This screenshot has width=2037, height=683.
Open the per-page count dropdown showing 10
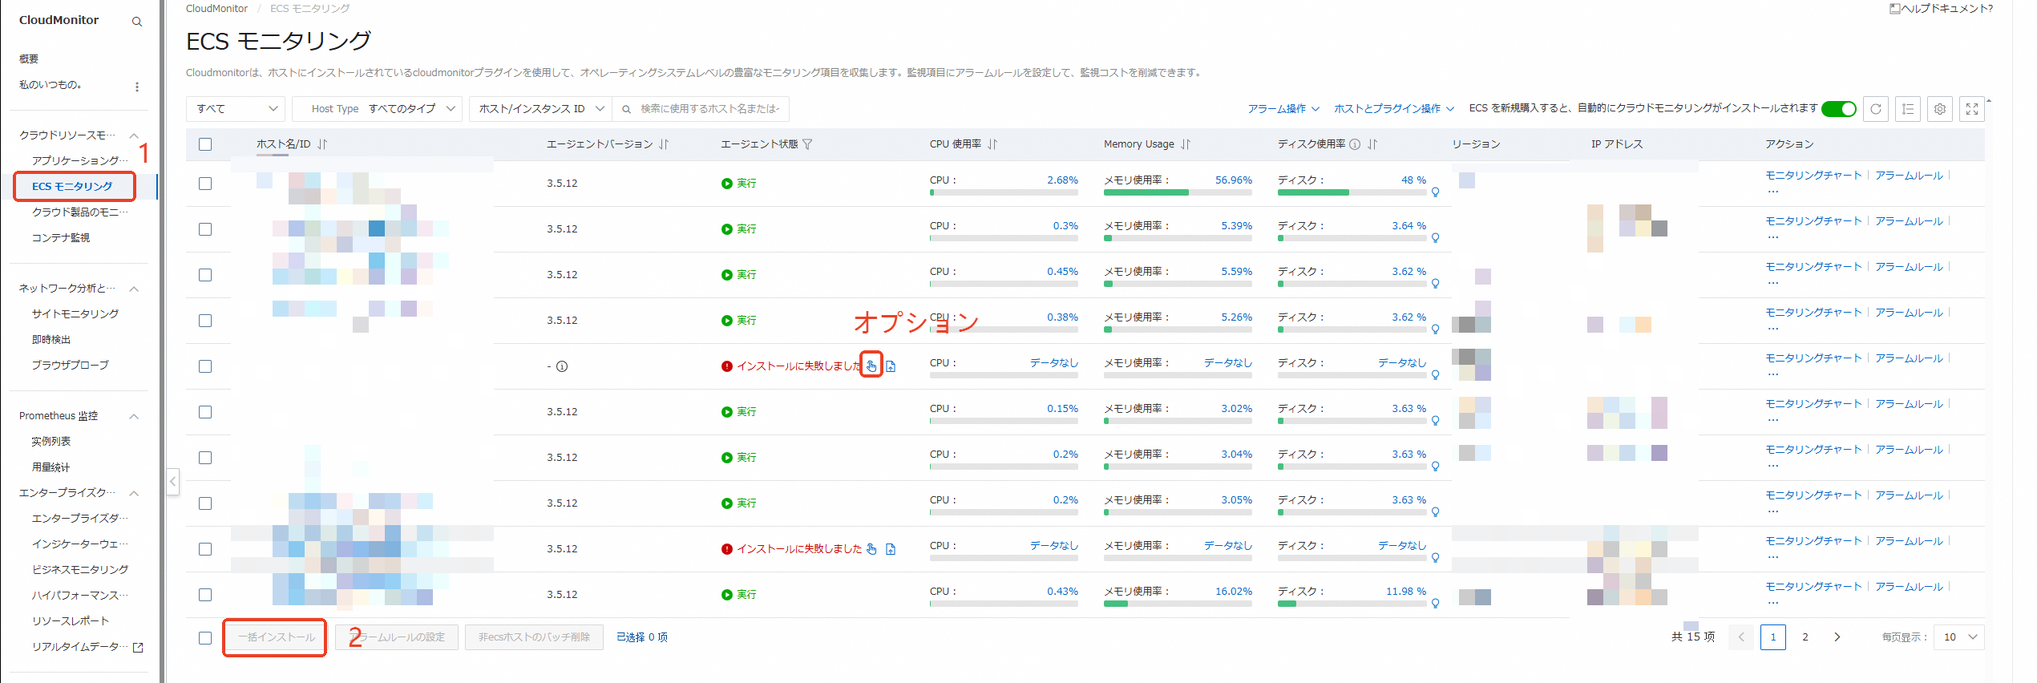tap(1958, 637)
